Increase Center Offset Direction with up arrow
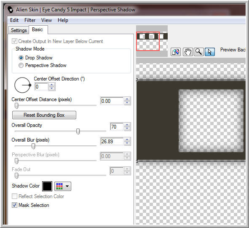 coord(51,85)
